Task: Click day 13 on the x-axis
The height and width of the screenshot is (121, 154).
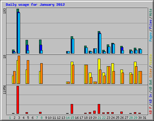Action: pyautogui.click(x=63, y=118)
